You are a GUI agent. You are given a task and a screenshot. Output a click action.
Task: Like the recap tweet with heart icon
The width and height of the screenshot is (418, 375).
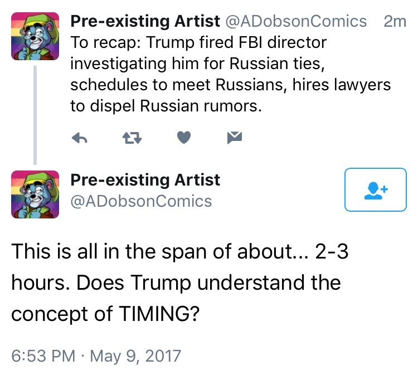pyautogui.click(x=184, y=138)
